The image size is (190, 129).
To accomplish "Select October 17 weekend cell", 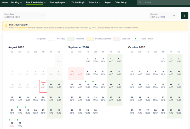I will [x=179, y=86].
